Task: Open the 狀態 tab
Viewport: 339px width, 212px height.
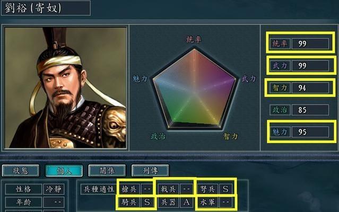Action: point(21,171)
